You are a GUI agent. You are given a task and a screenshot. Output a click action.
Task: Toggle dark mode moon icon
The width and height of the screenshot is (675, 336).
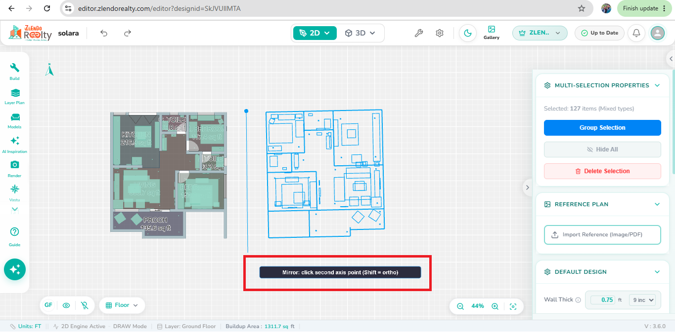tap(468, 33)
